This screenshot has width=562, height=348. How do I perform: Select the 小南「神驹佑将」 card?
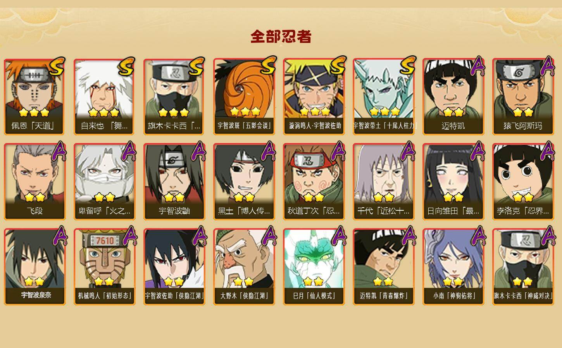(x=453, y=267)
